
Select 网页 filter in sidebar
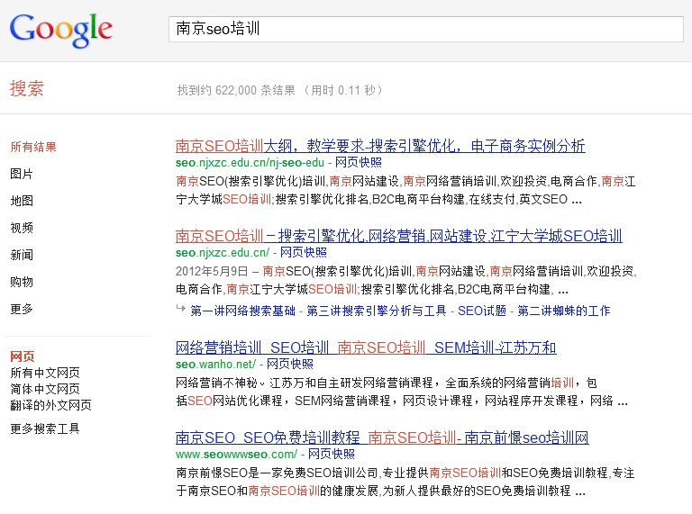pyautogui.click(x=22, y=356)
